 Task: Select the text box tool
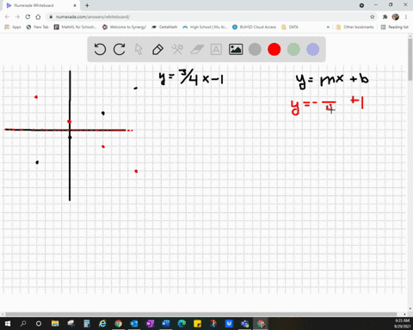[x=216, y=49]
